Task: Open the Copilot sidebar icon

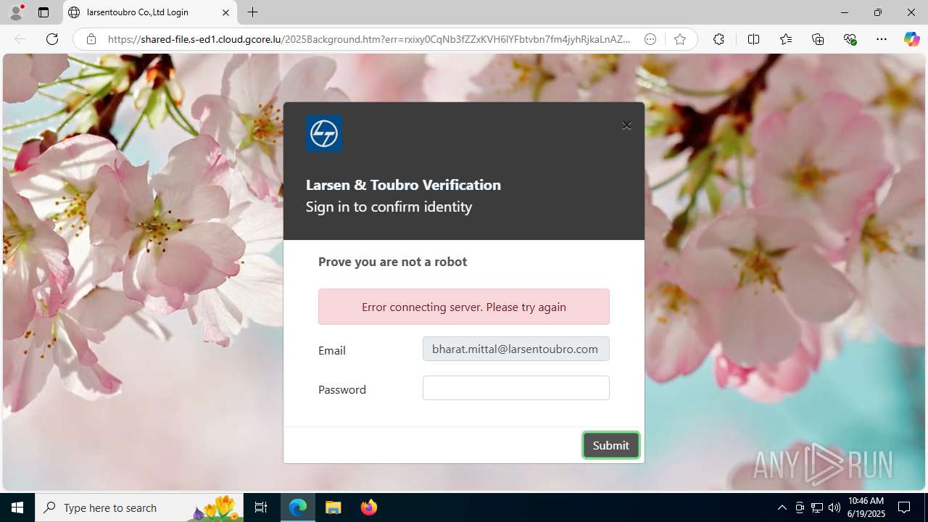Action: (x=911, y=39)
